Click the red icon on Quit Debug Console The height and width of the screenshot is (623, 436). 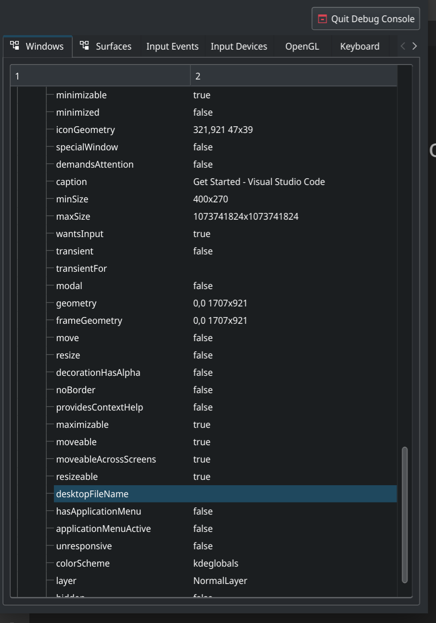pos(321,19)
